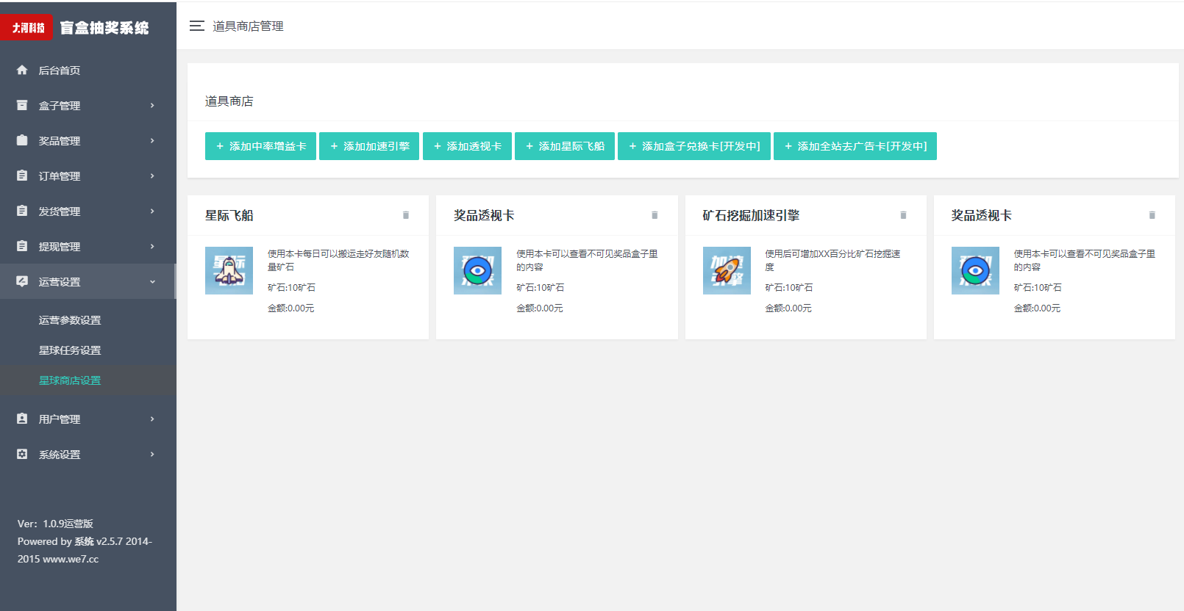The width and height of the screenshot is (1184, 611).
Task: Open the active 星球商店设置 menu item
Action: 70,380
